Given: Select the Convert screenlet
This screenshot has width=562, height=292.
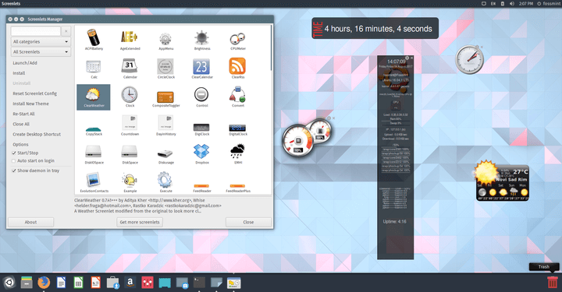Looking at the screenshot, I should (237, 97).
